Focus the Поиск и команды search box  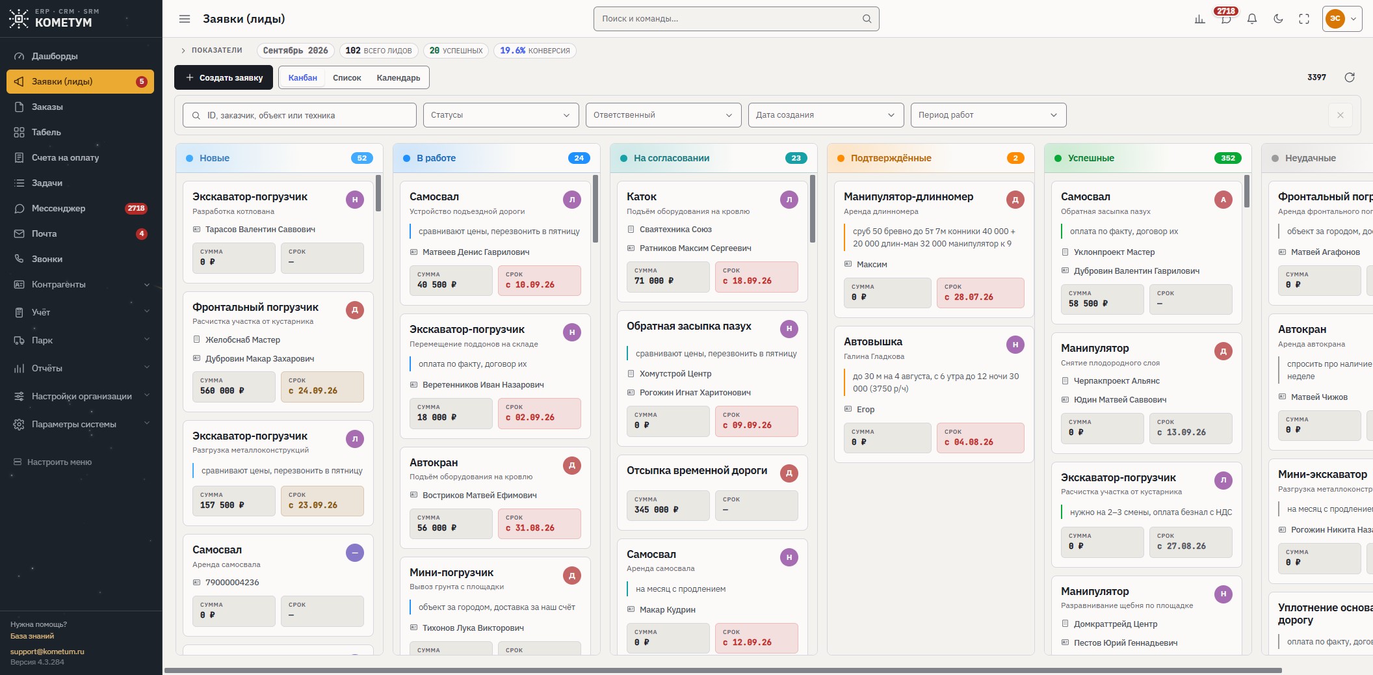point(736,19)
